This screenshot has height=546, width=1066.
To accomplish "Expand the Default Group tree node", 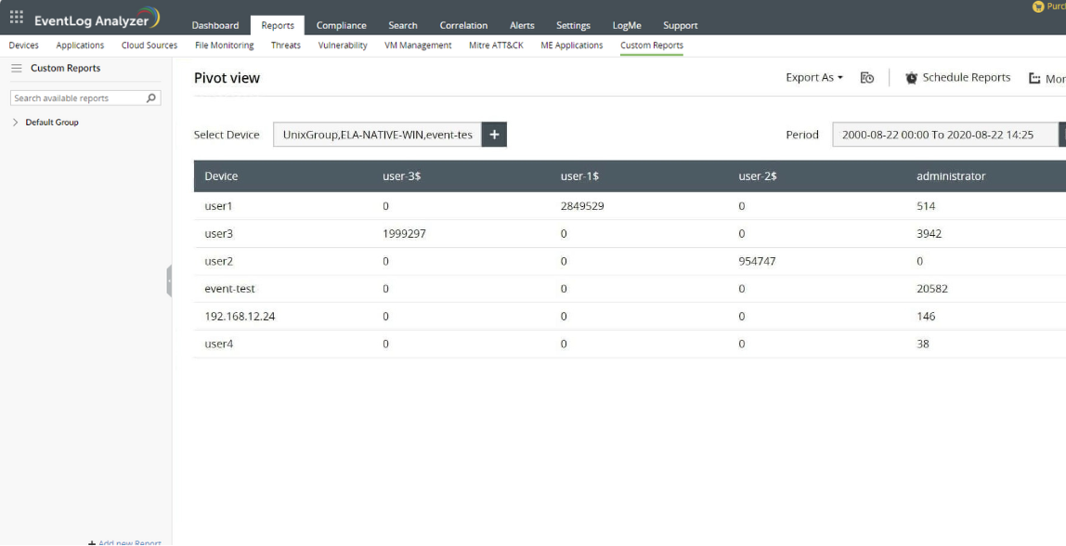I will pos(16,123).
